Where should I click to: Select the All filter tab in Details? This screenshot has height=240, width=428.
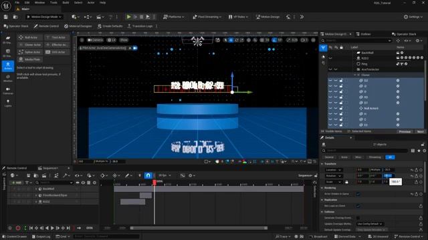tap(390, 157)
